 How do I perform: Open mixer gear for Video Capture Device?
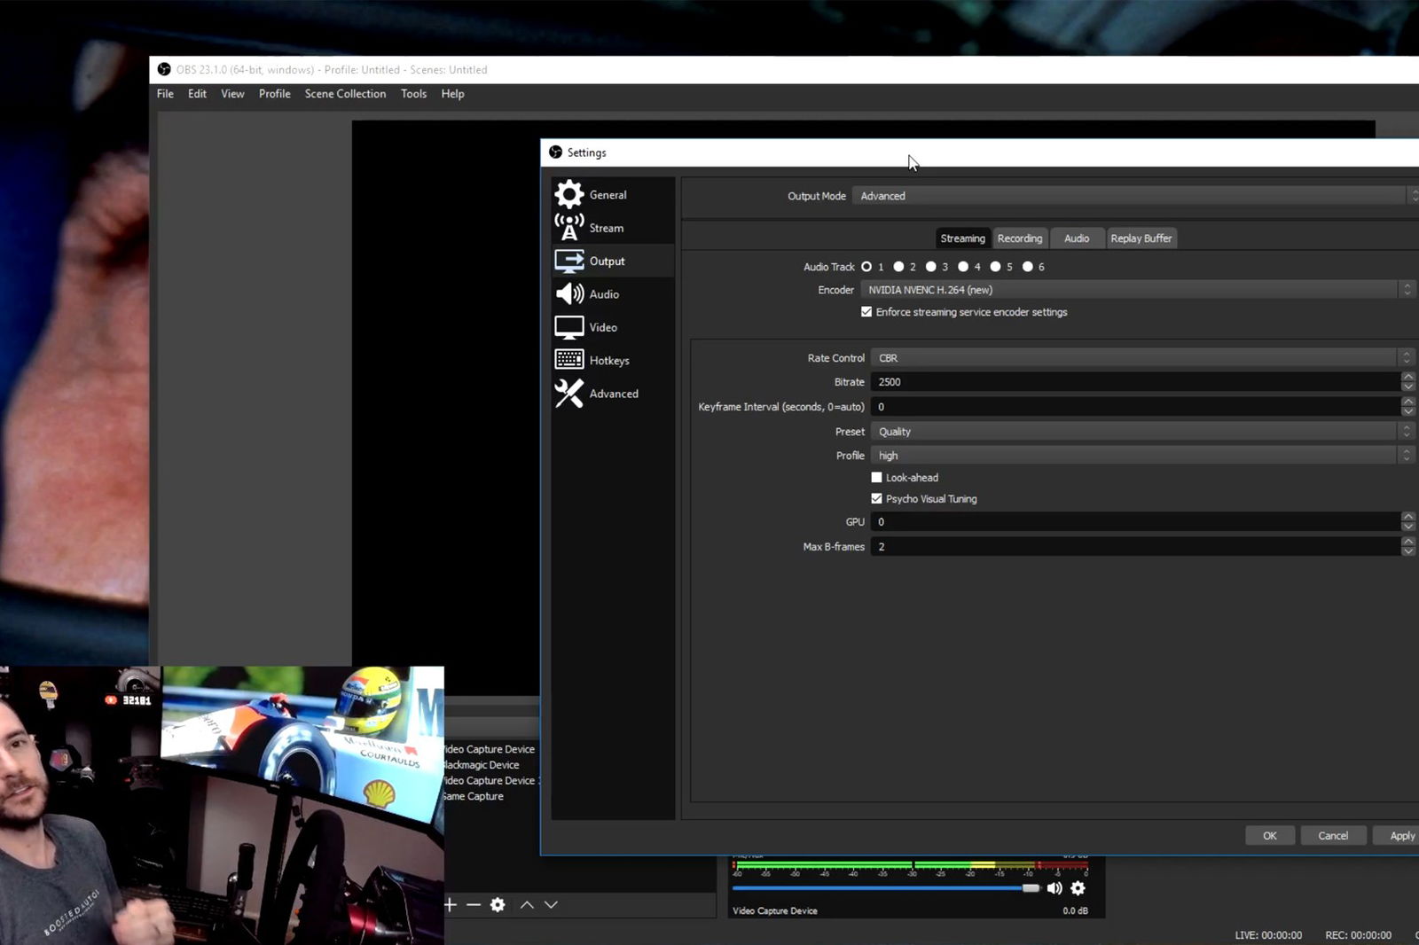1078,888
